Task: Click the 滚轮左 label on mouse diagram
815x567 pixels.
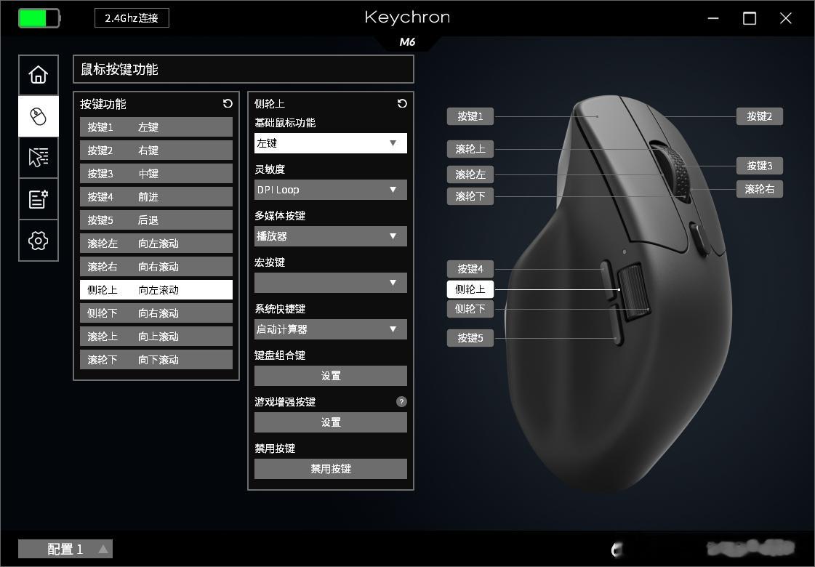Action: (470, 174)
